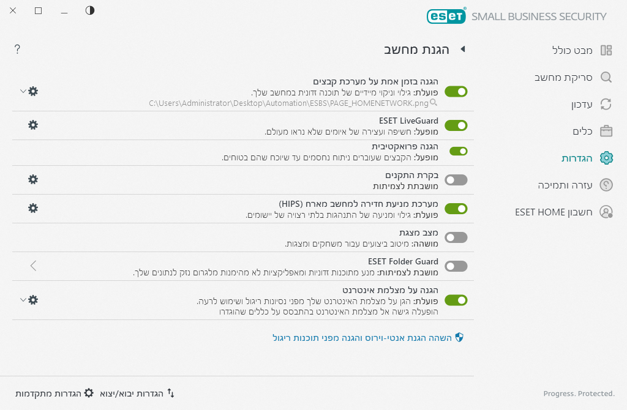Toggle ESET LiveGuard switch off

(456, 125)
